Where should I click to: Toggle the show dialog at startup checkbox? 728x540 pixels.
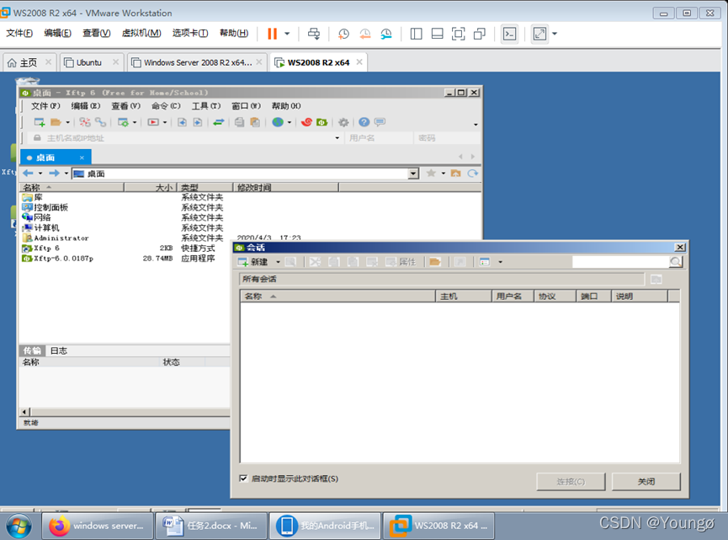(x=243, y=479)
